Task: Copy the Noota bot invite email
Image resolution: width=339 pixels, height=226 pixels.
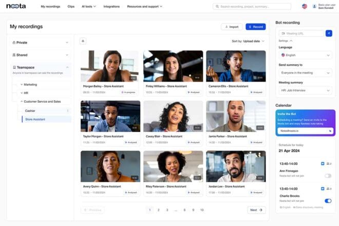Action: click(330, 130)
